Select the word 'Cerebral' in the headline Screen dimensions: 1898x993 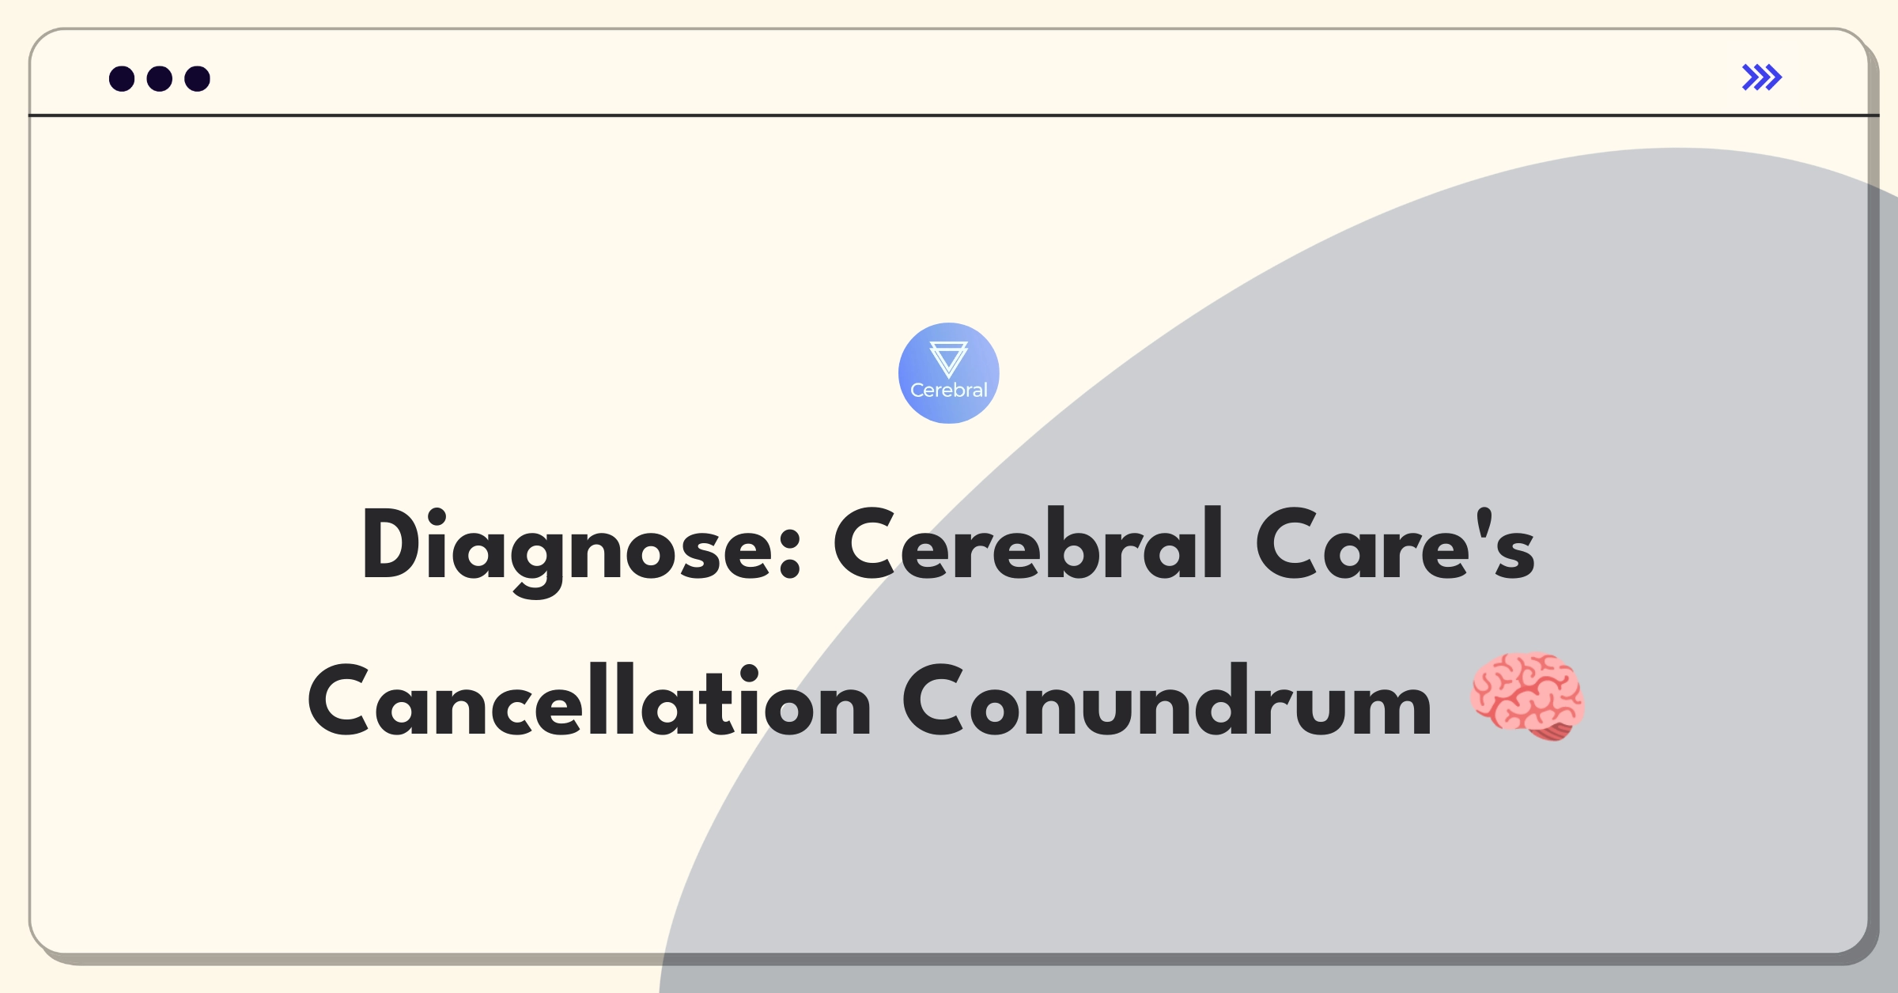[x=1028, y=544]
